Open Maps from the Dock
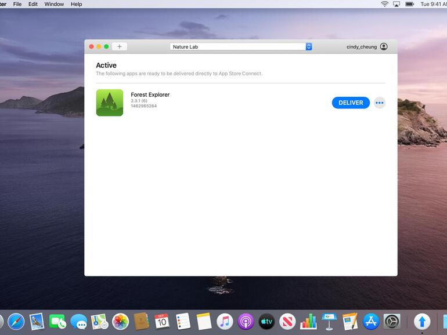Image resolution: width=447 pixels, height=335 pixels. point(99,322)
